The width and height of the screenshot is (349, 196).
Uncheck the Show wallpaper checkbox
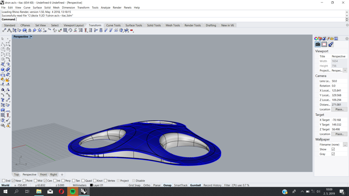point(333,149)
